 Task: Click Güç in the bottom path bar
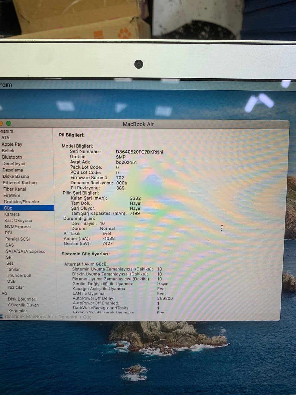point(87,317)
